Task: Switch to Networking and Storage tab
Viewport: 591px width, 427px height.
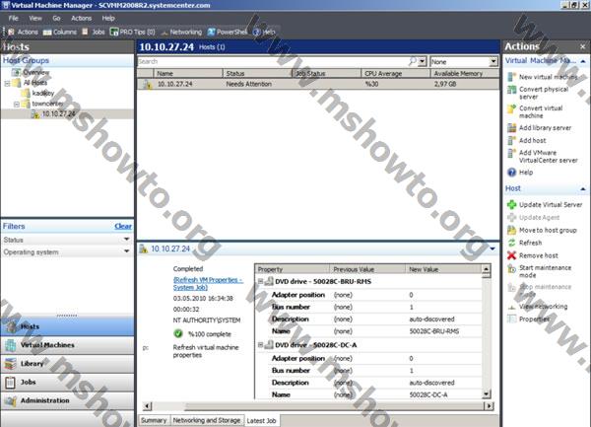Action: [x=207, y=420]
